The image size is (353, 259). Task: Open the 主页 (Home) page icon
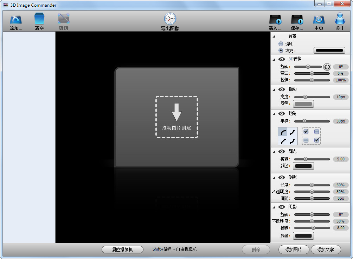click(319, 20)
